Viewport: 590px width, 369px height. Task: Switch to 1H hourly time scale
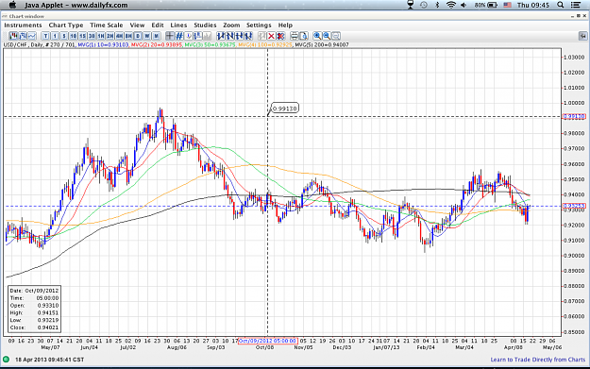[101, 36]
